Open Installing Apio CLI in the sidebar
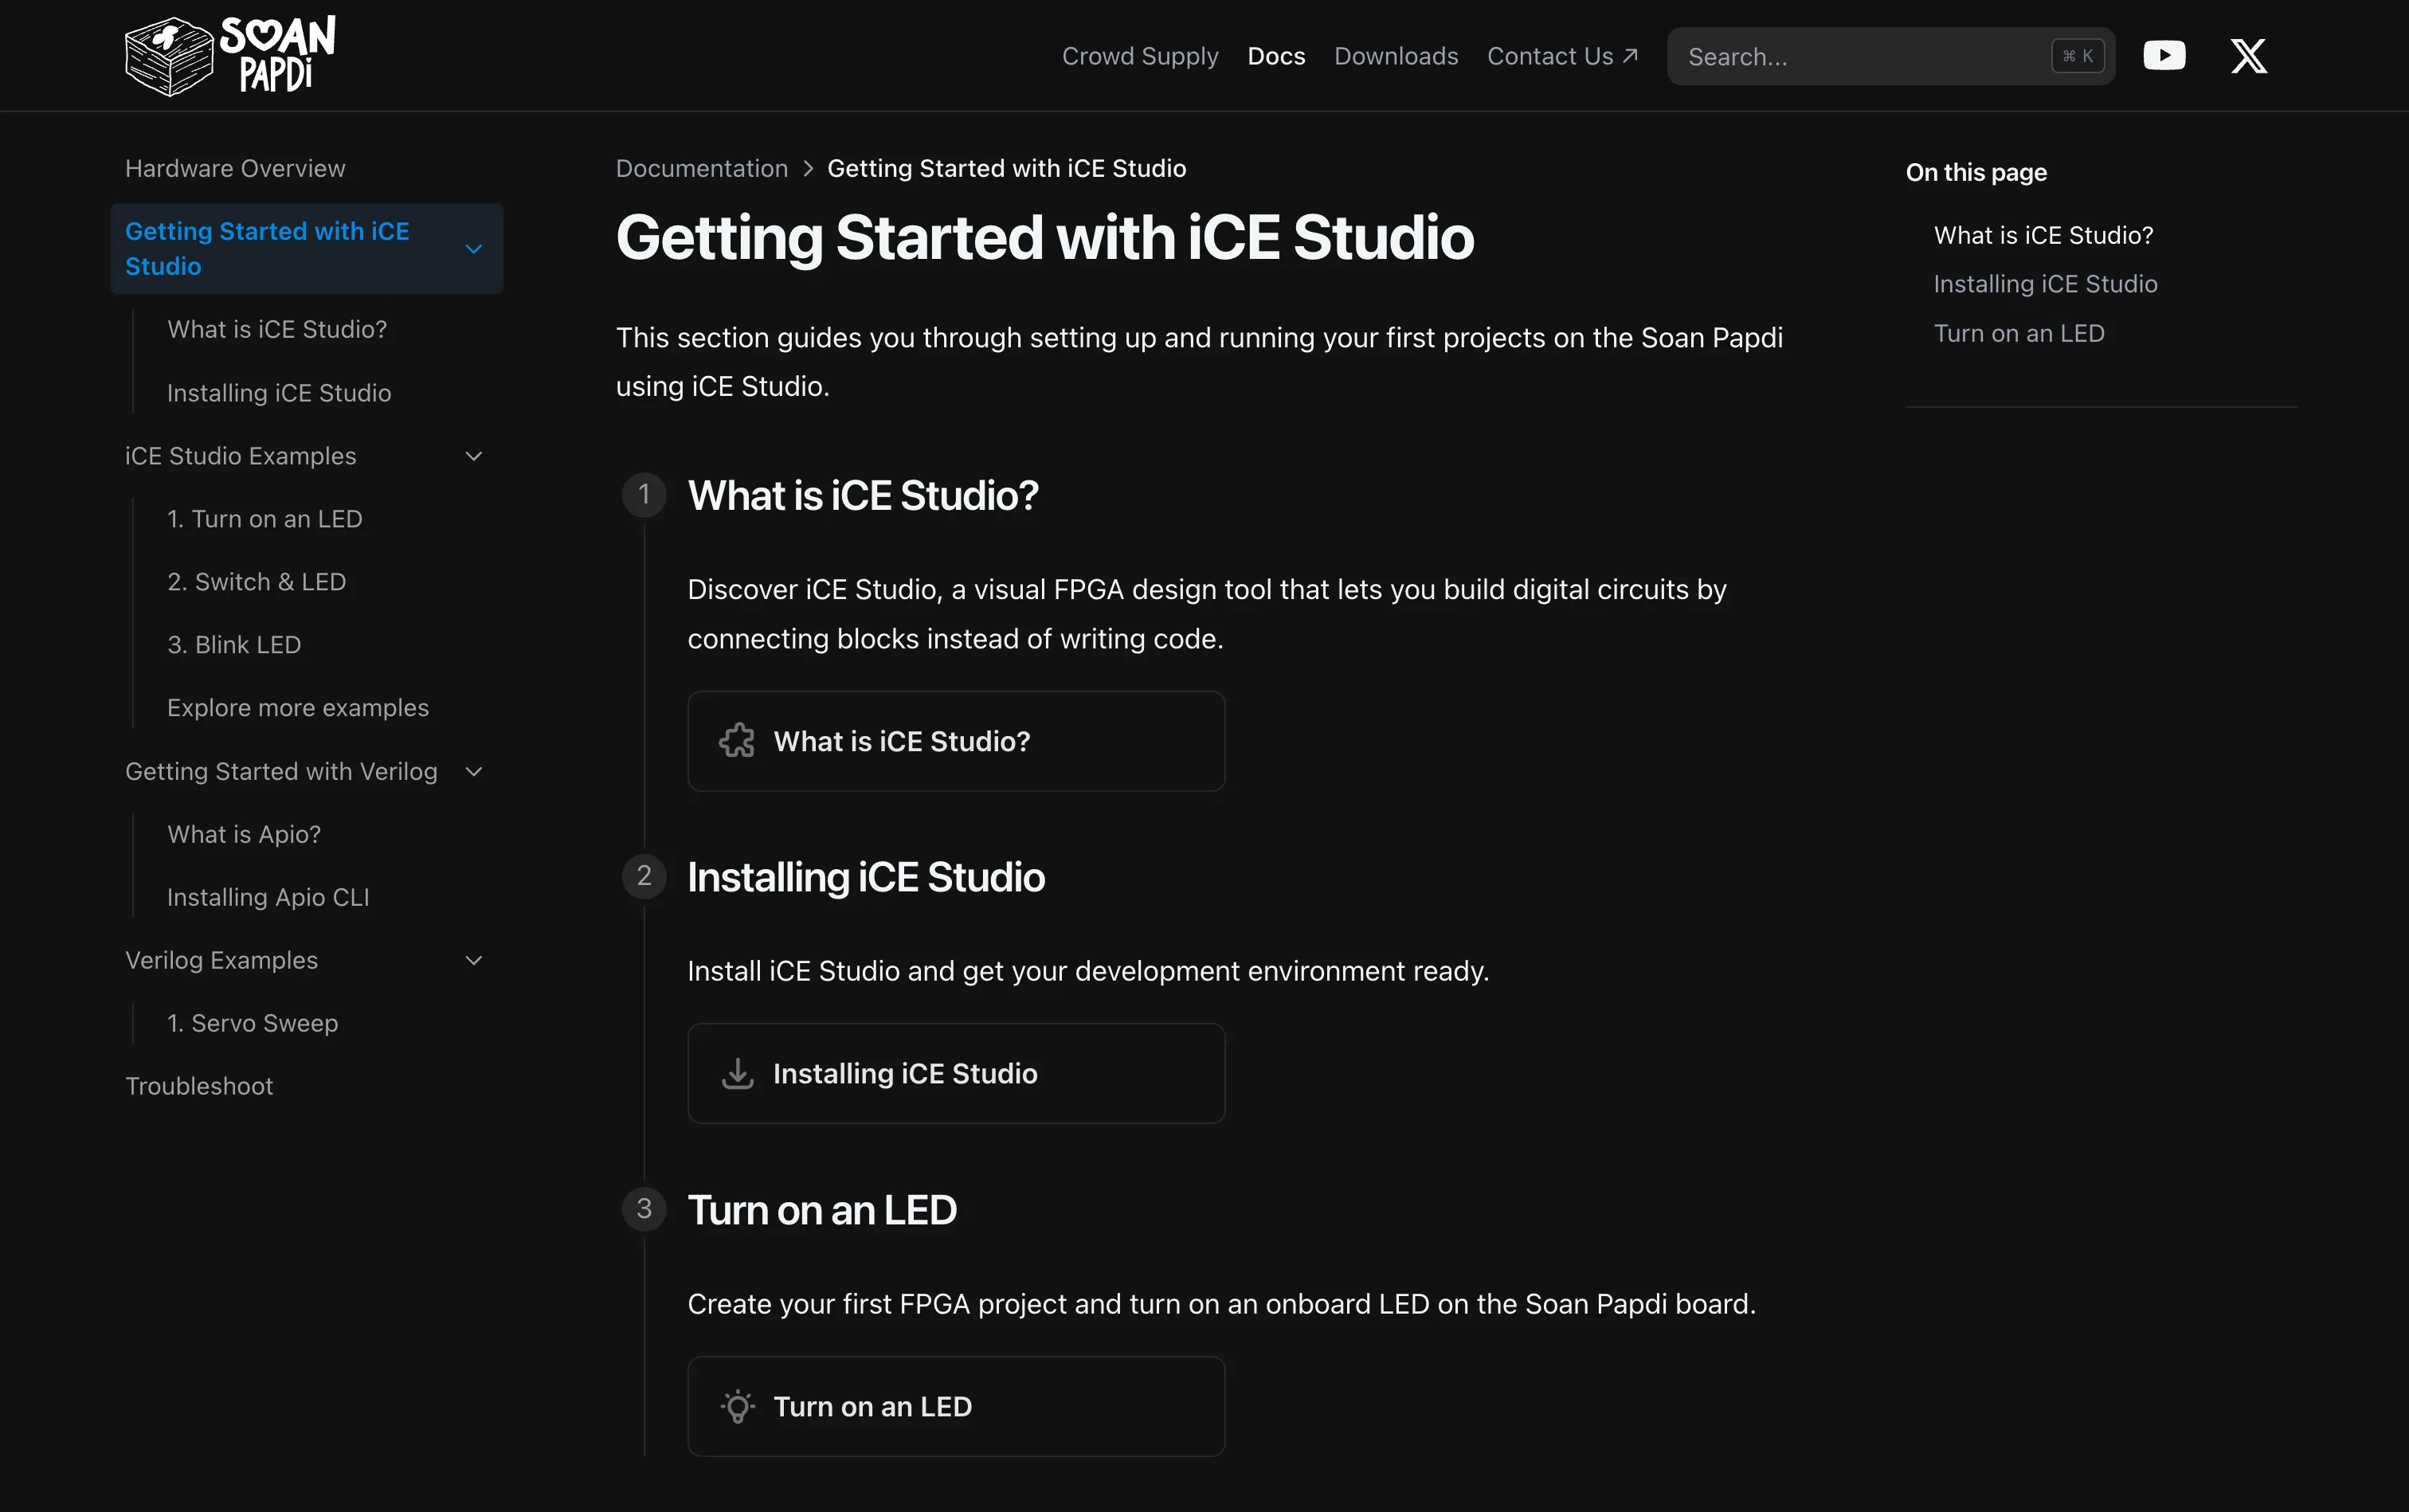Viewport: 2409px width, 1512px height. [268, 896]
